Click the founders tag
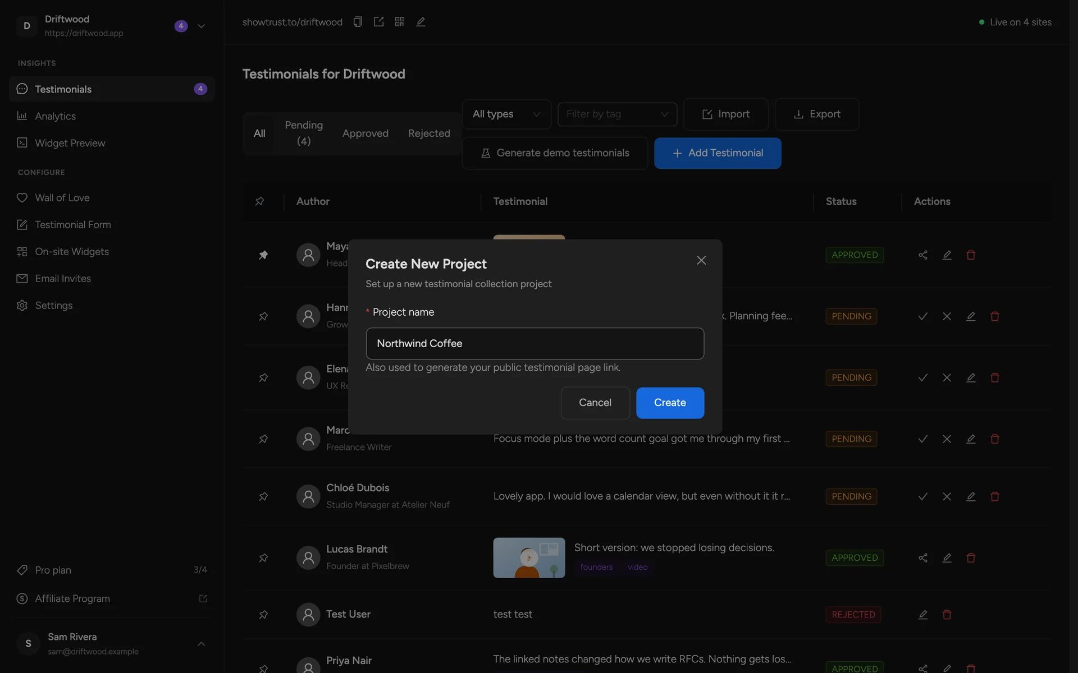Screen dimensions: 1078x673 pyautogui.click(x=596, y=567)
